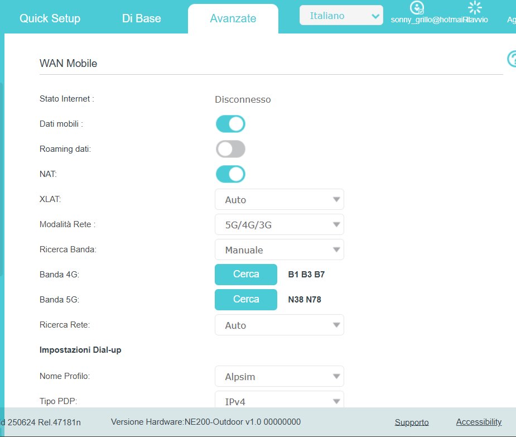This screenshot has height=437, width=516.
Task: Click the TP-Link ID account icon
Action: [417, 8]
